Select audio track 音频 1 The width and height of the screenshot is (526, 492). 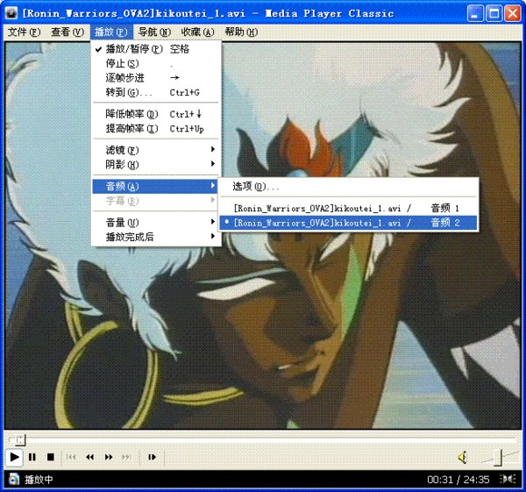348,208
